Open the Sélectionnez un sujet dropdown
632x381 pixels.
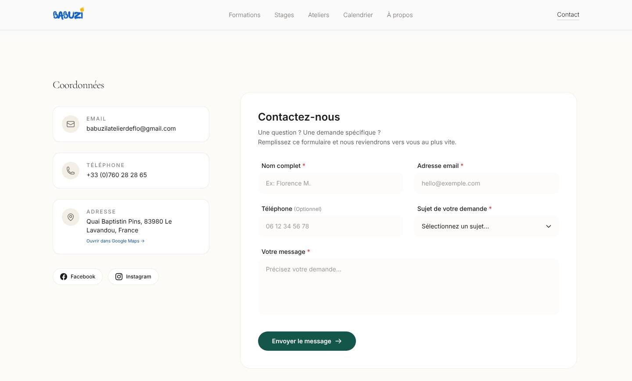point(486,226)
